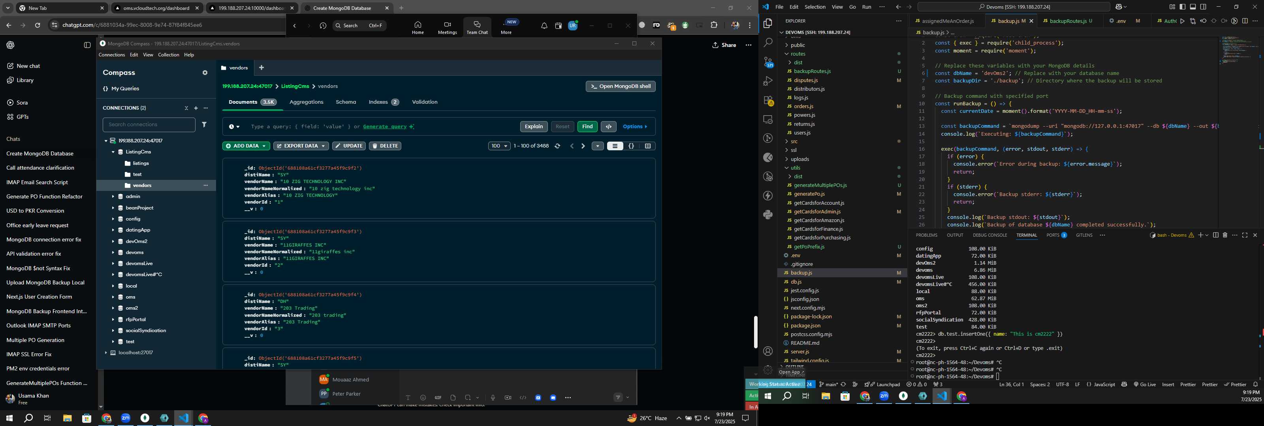
Task: Open the EXPORT DATA dropdown
Action: click(301, 146)
